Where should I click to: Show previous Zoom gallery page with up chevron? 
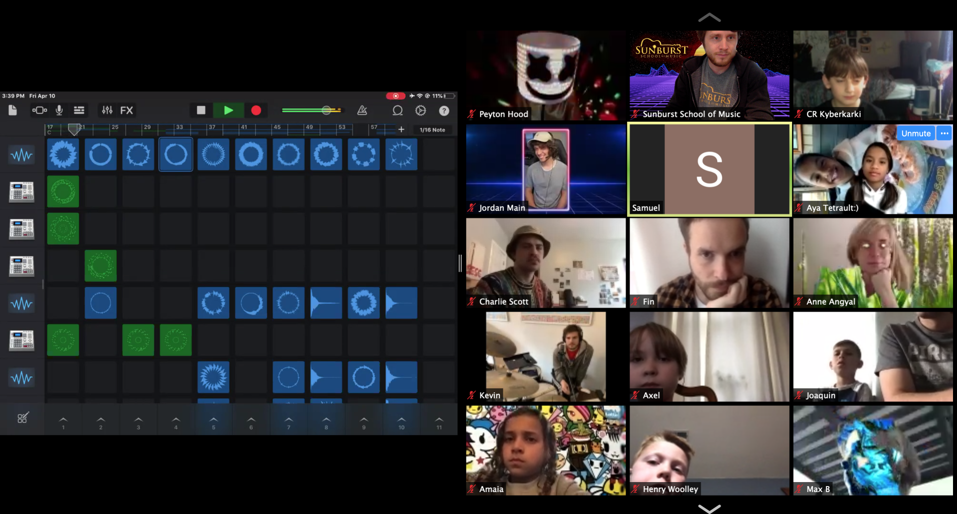pyautogui.click(x=709, y=17)
